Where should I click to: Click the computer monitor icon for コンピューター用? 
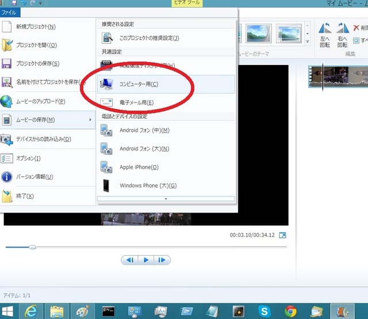106,84
